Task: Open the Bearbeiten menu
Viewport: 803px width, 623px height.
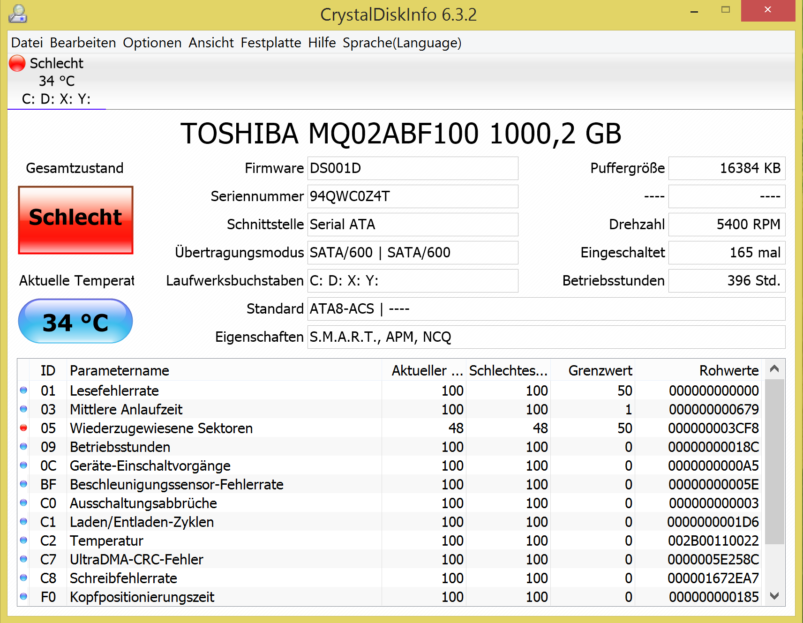Action: pos(83,43)
